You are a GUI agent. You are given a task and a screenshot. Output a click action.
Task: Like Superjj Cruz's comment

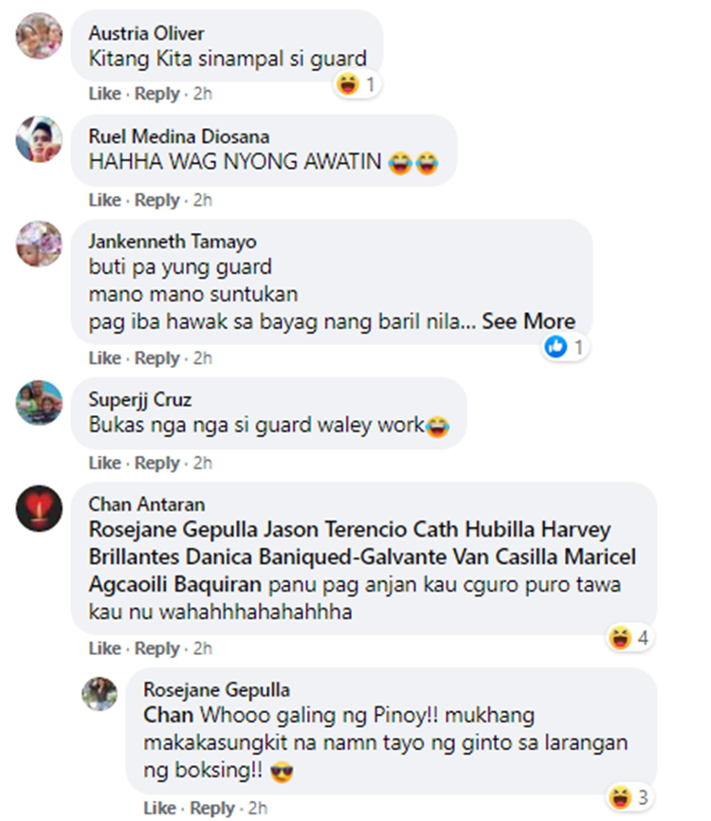pos(104,463)
